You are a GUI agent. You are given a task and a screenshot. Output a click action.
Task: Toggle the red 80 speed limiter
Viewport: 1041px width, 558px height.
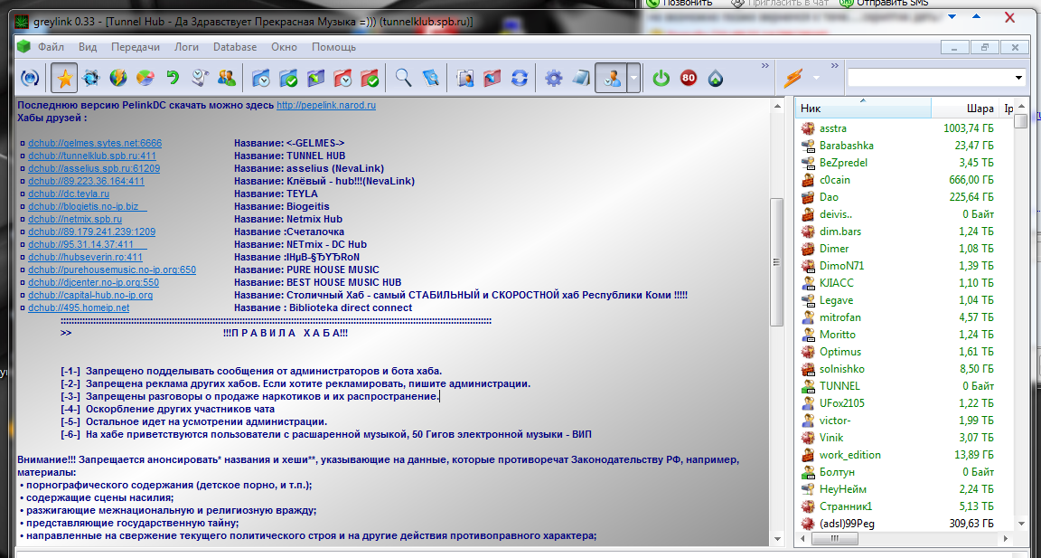click(x=689, y=79)
